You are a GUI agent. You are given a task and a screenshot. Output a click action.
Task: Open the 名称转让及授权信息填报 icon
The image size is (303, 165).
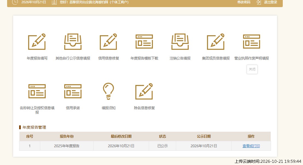(37, 91)
